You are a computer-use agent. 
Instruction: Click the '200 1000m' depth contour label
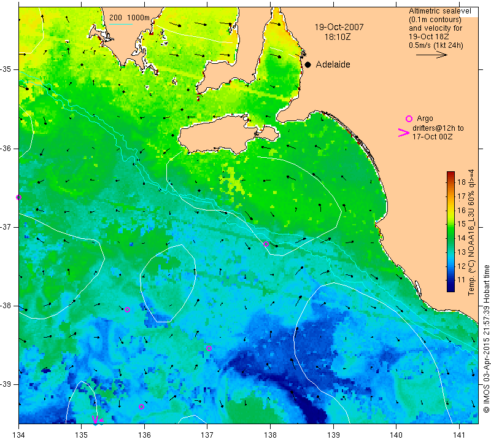(x=130, y=18)
